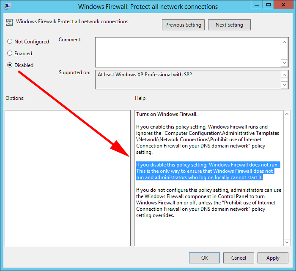
Task: Close the policy dialog window
Action: [283, 5]
